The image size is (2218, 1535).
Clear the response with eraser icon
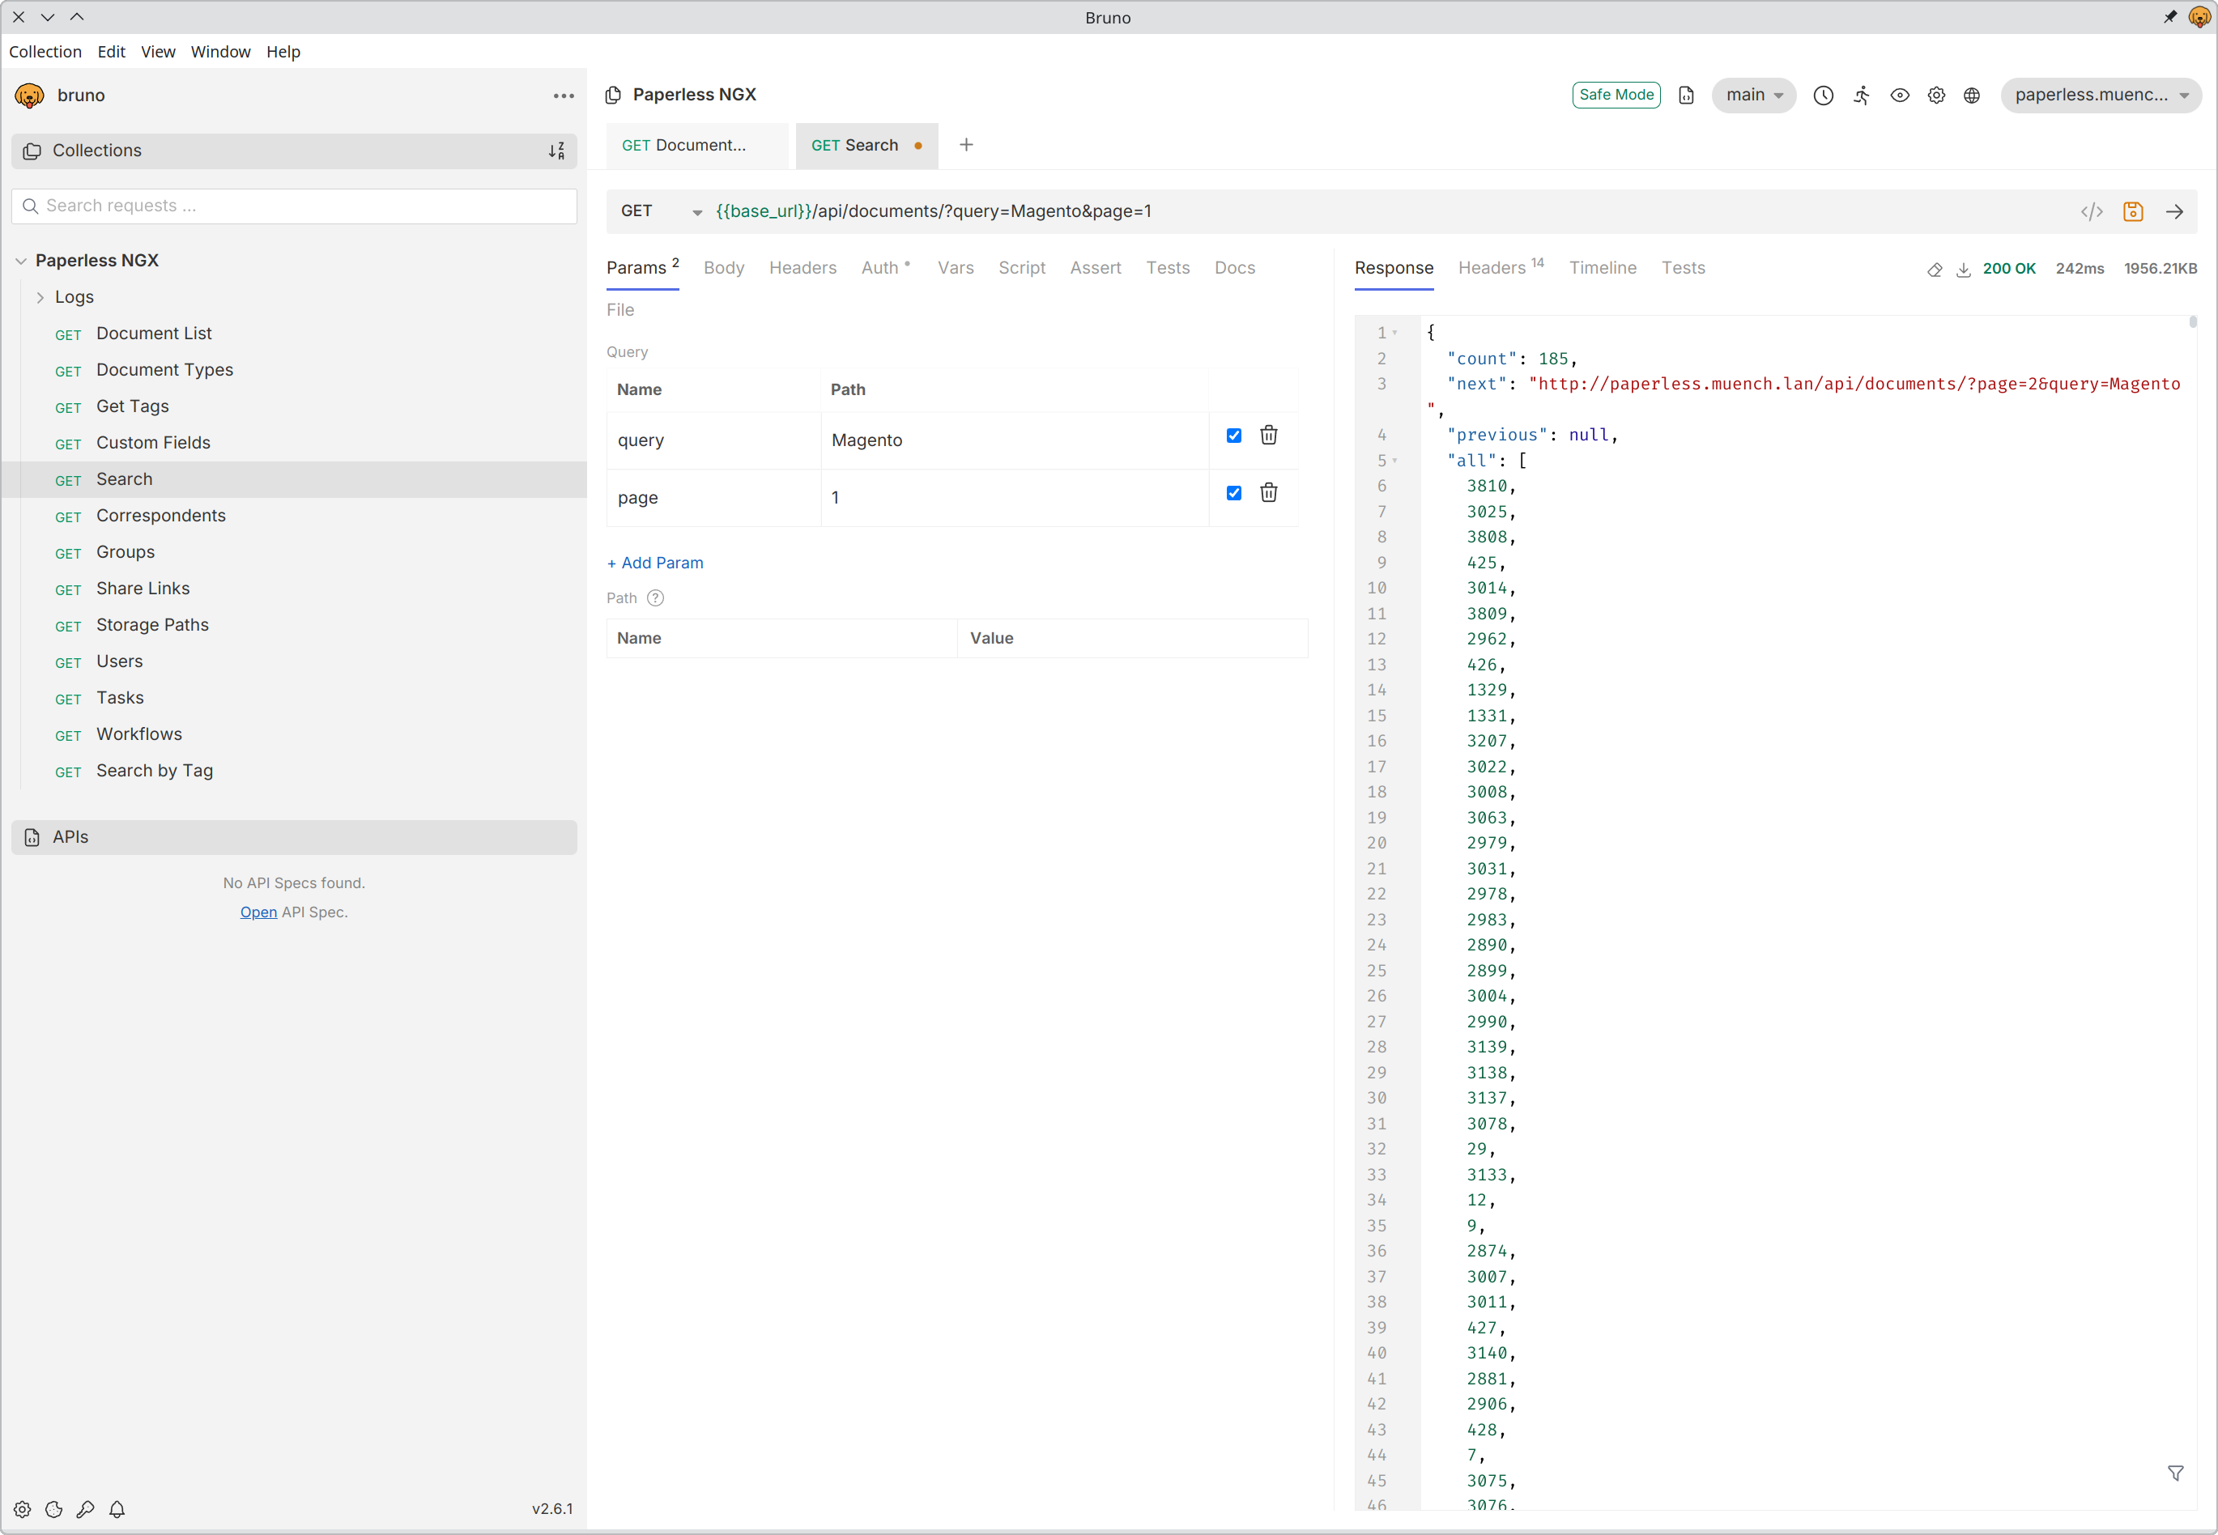point(1935,270)
